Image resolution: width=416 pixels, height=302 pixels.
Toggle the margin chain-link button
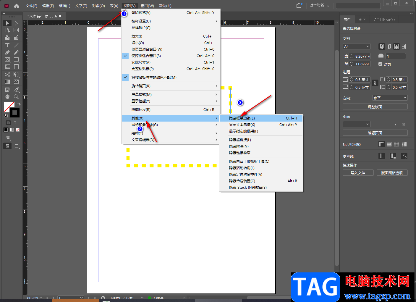point(375,83)
